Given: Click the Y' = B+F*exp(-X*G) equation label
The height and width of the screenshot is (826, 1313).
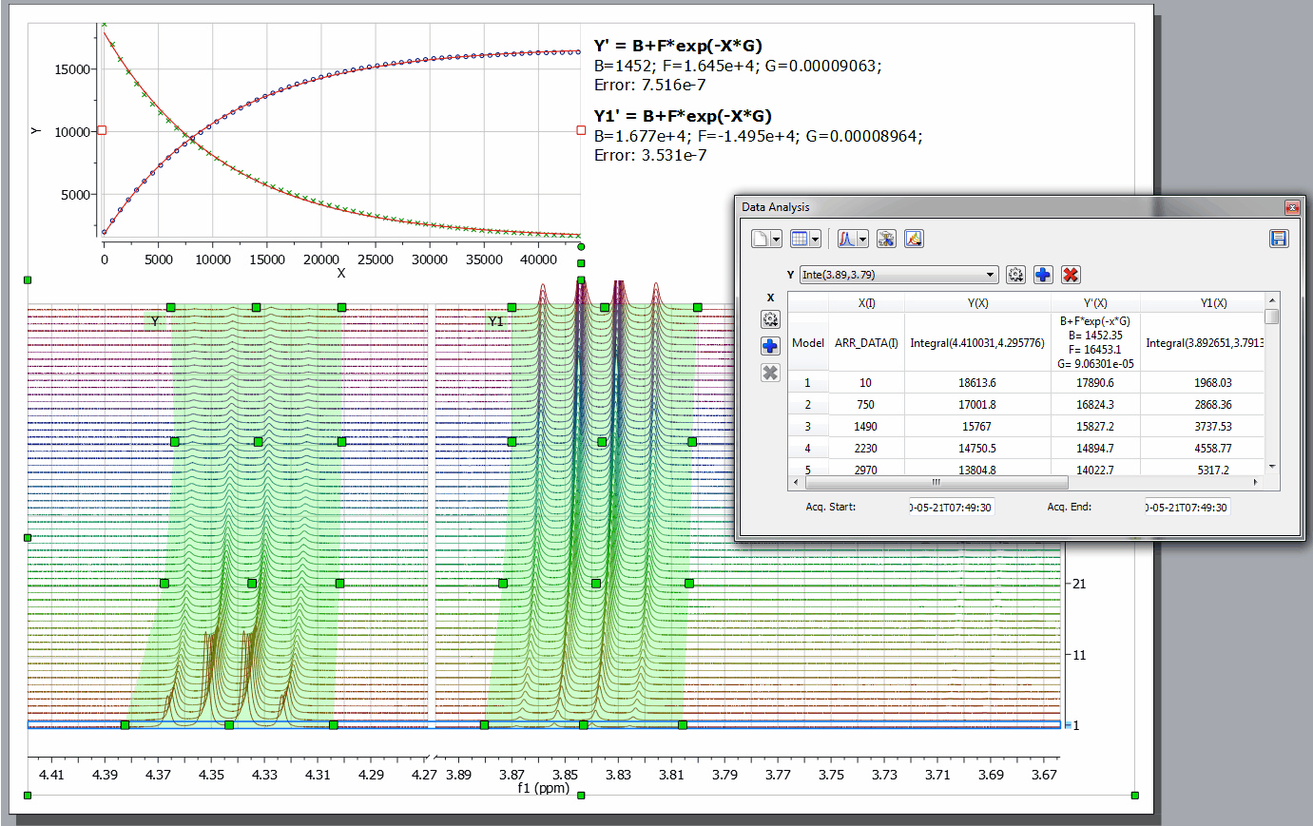Looking at the screenshot, I should [678, 46].
